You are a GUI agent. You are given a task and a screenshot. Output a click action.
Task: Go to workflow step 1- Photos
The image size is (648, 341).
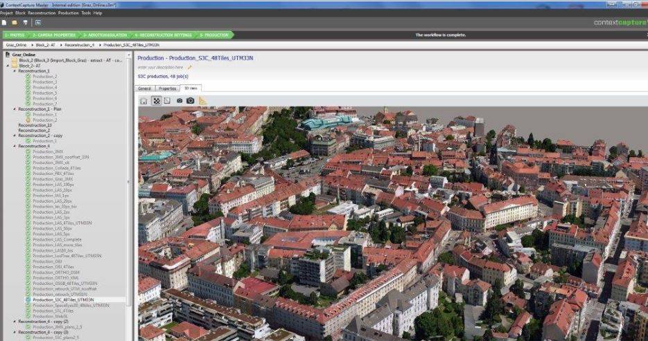[15, 35]
